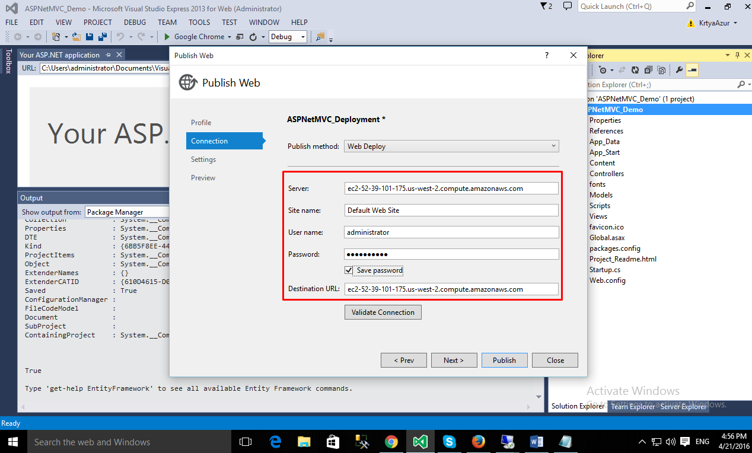This screenshot has height=453, width=752.
Task: Switch to the Server Explorer tab
Action: pyautogui.click(x=684, y=407)
